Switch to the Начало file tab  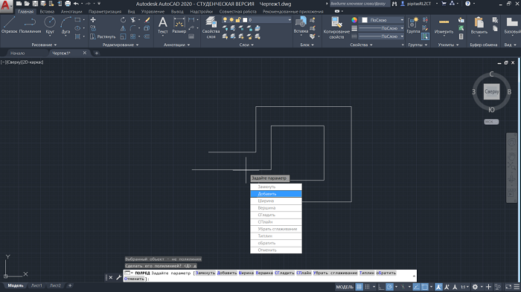point(17,53)
